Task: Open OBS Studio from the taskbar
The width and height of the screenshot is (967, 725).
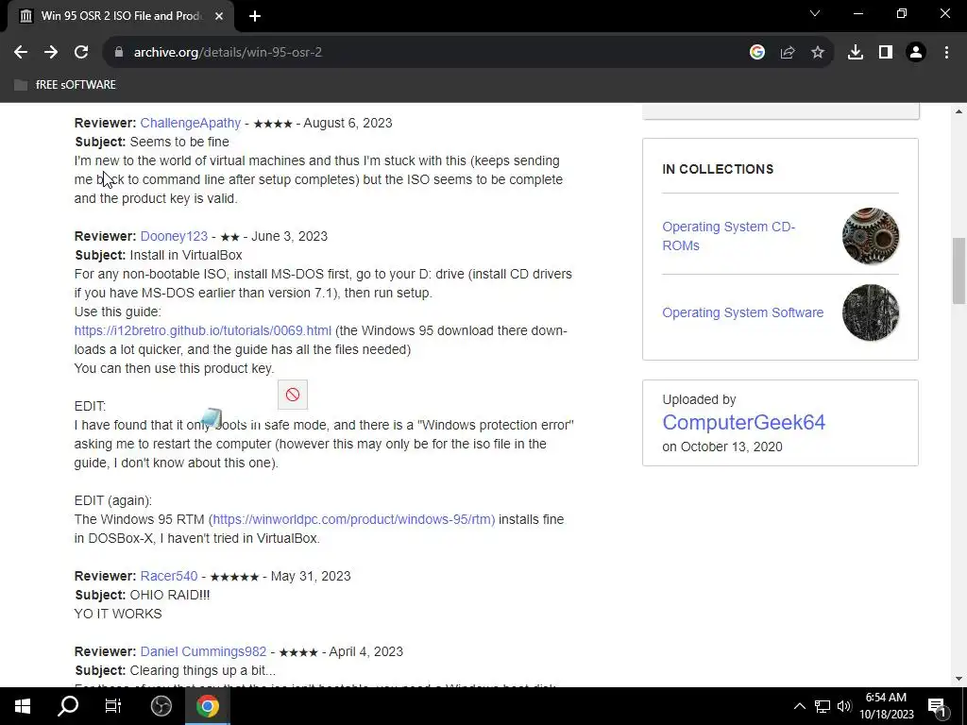Action: pos(161,706)
